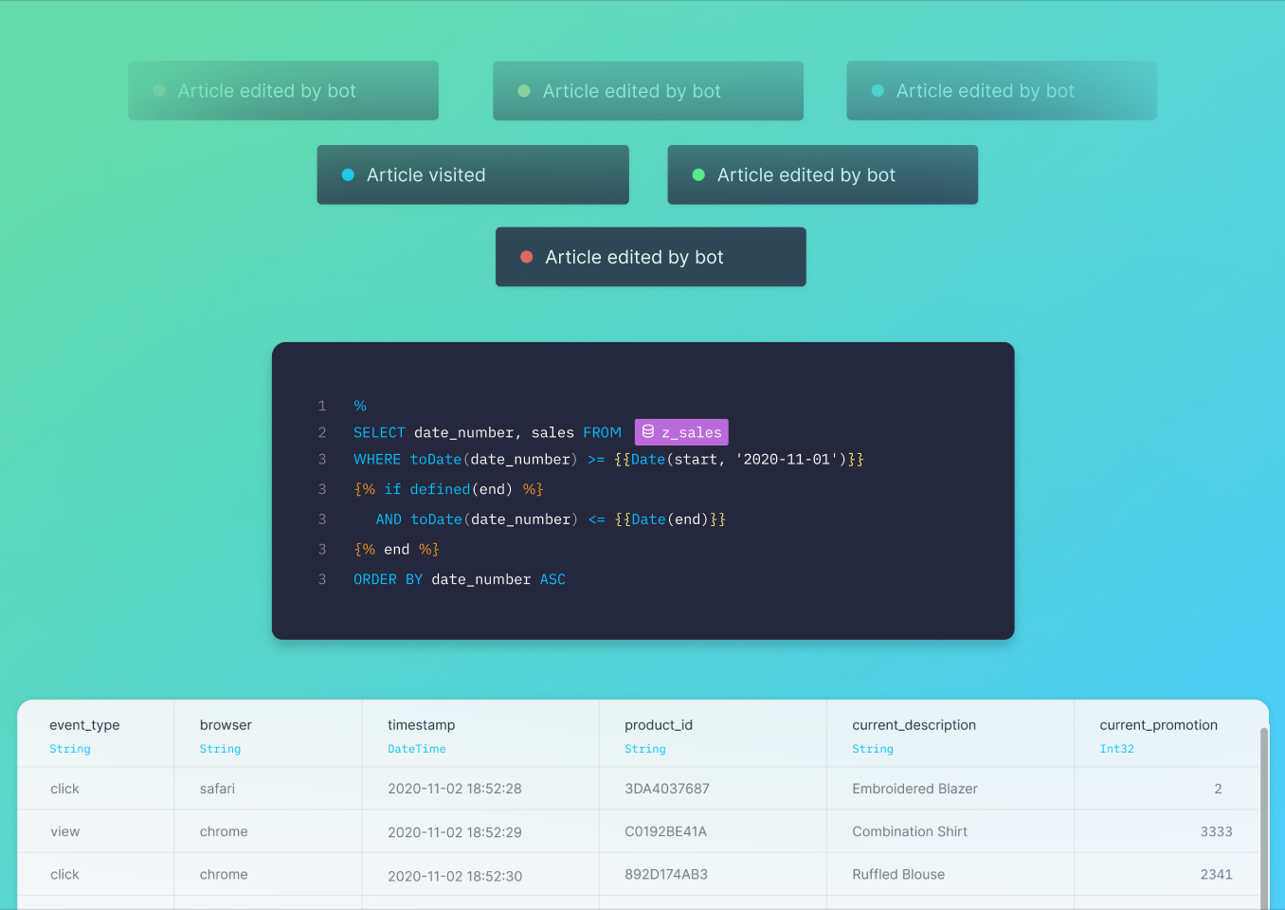
Task: Click the Int32 type label under current_promotion
Action: [x=1117, y=749]
